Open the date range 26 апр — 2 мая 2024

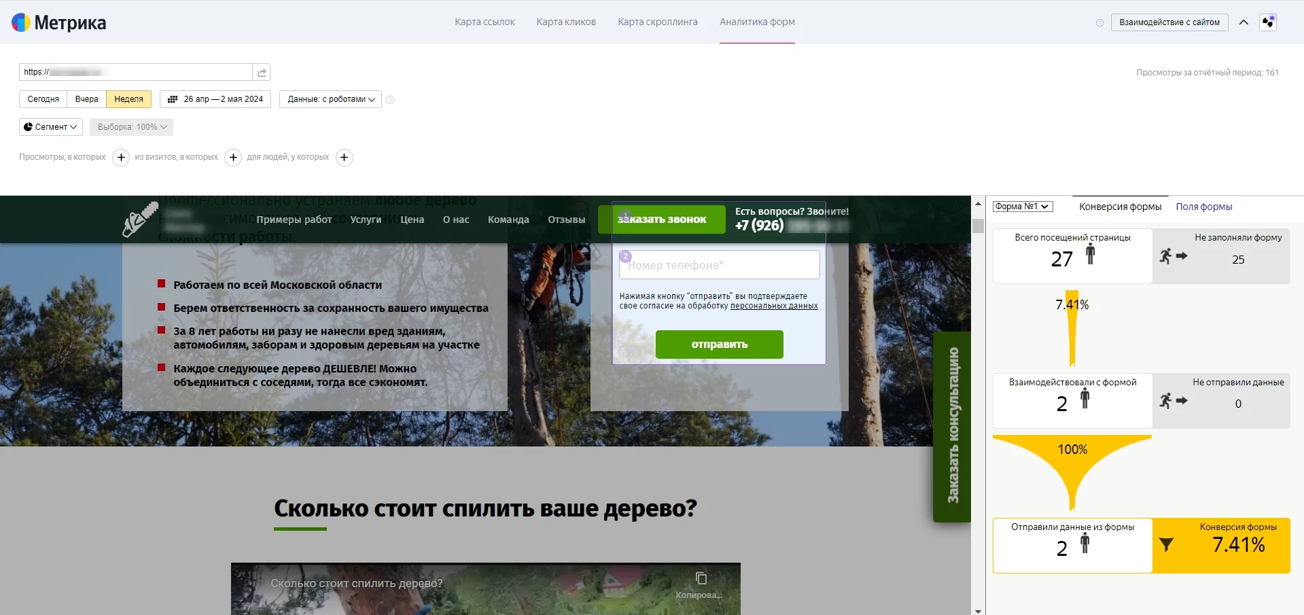215,99
